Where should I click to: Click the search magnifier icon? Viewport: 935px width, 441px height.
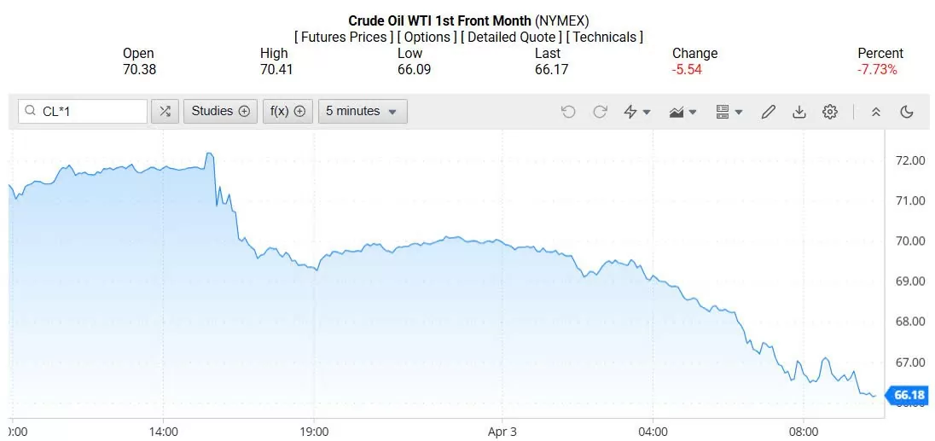(31, 112)
